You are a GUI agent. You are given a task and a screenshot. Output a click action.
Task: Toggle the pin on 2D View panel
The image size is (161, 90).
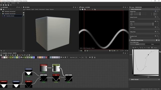123,7
